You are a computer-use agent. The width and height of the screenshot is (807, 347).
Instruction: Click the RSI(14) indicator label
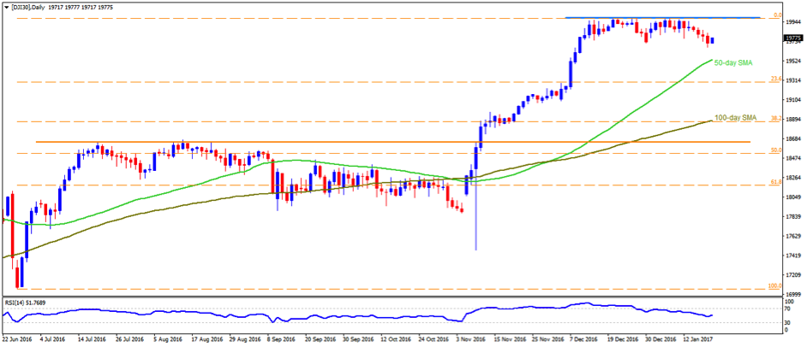(27, 301)
